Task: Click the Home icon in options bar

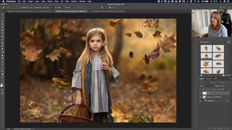Action: coord(3,8)
